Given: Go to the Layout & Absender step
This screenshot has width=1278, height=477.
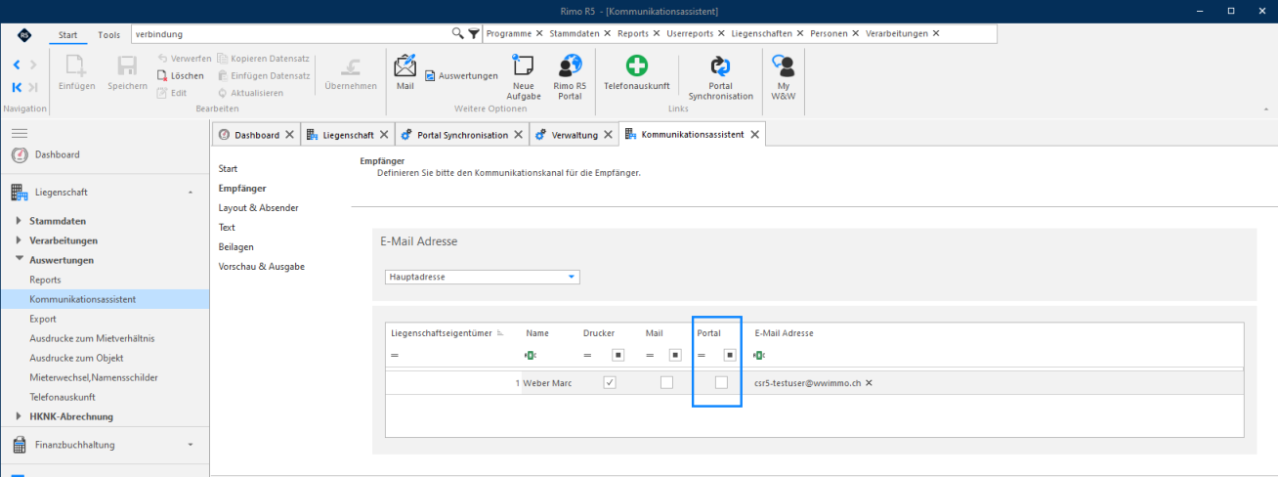Looking at the screenshot, I should click(x=259, y=208).
